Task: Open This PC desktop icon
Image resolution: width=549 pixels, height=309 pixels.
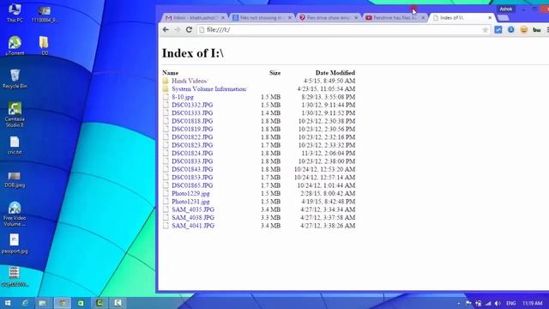Action: [x=15, y=13]
